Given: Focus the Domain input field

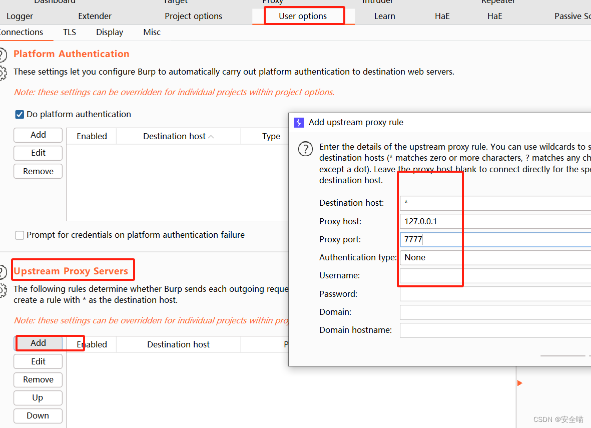Looking at the screenshot, I should click(495, 312).
